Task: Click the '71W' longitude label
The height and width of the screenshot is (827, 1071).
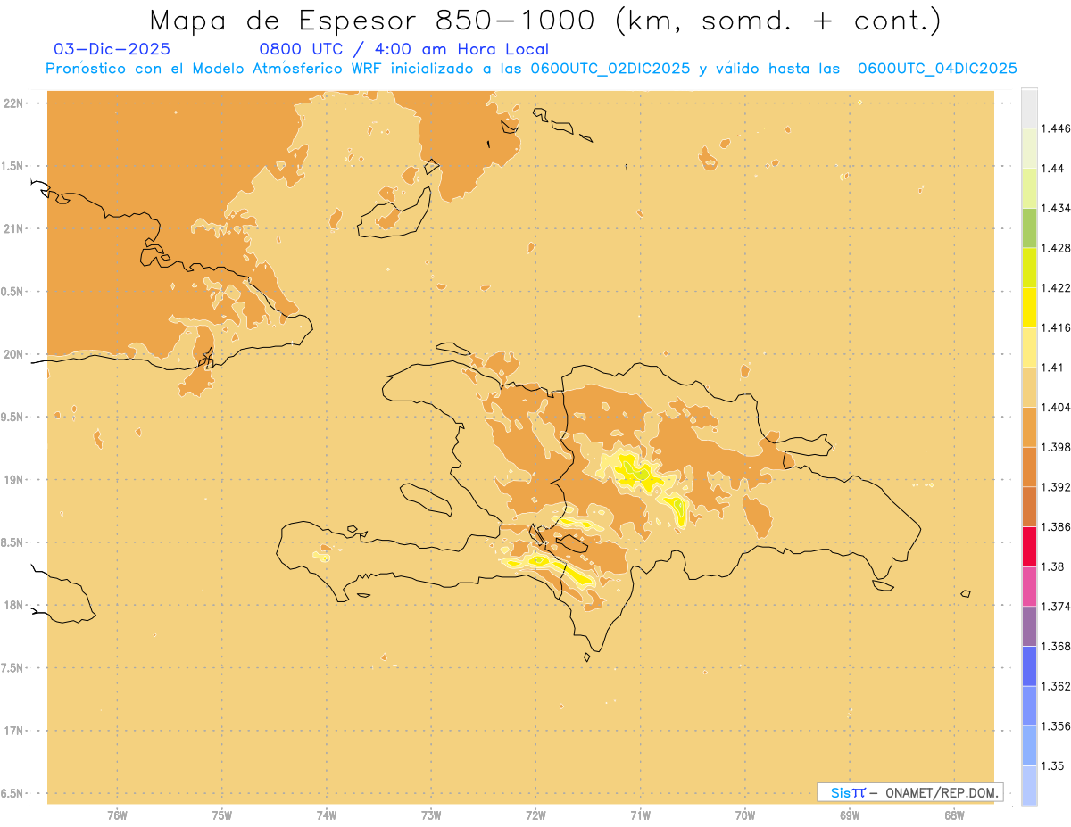Action: coord(640,815)
